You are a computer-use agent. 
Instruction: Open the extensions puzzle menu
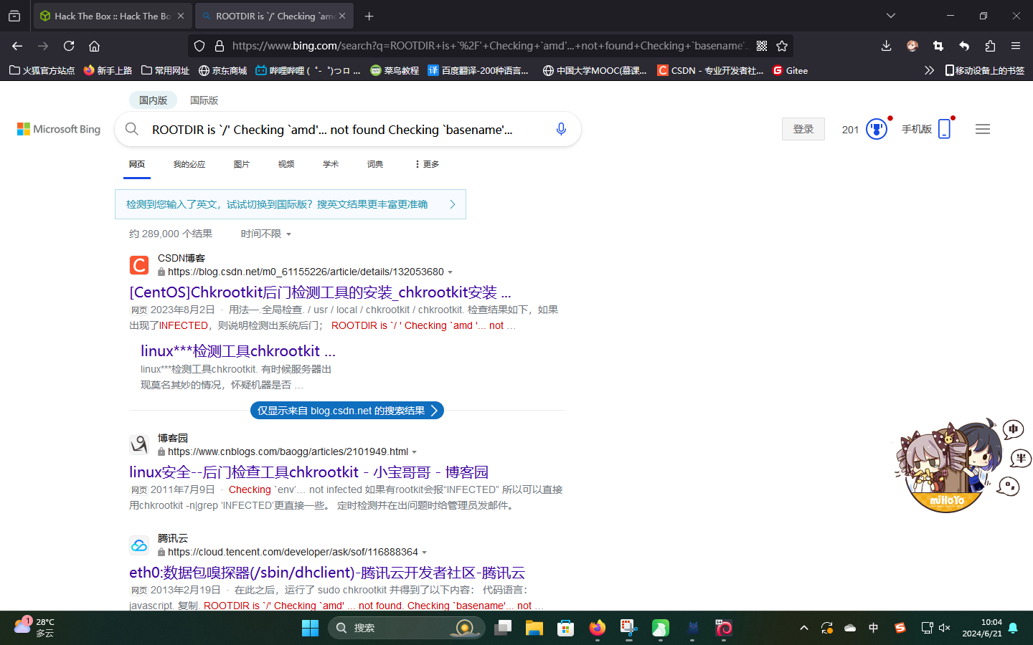click(x=990, y=46)
